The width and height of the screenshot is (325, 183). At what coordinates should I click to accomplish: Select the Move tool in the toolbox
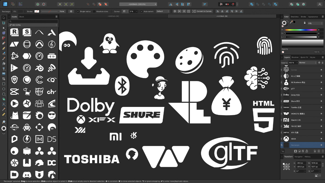[4, 18]
